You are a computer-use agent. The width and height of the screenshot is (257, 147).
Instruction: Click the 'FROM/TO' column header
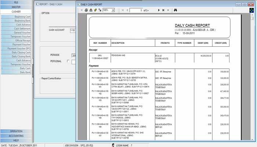pos(165,43)
